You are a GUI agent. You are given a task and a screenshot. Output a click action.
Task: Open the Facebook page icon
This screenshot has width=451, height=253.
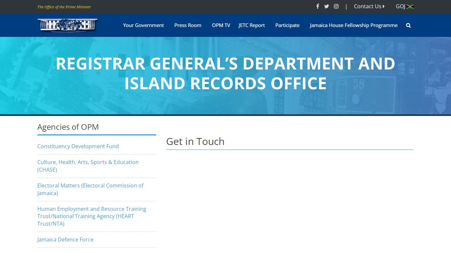(x=318, y=6)
